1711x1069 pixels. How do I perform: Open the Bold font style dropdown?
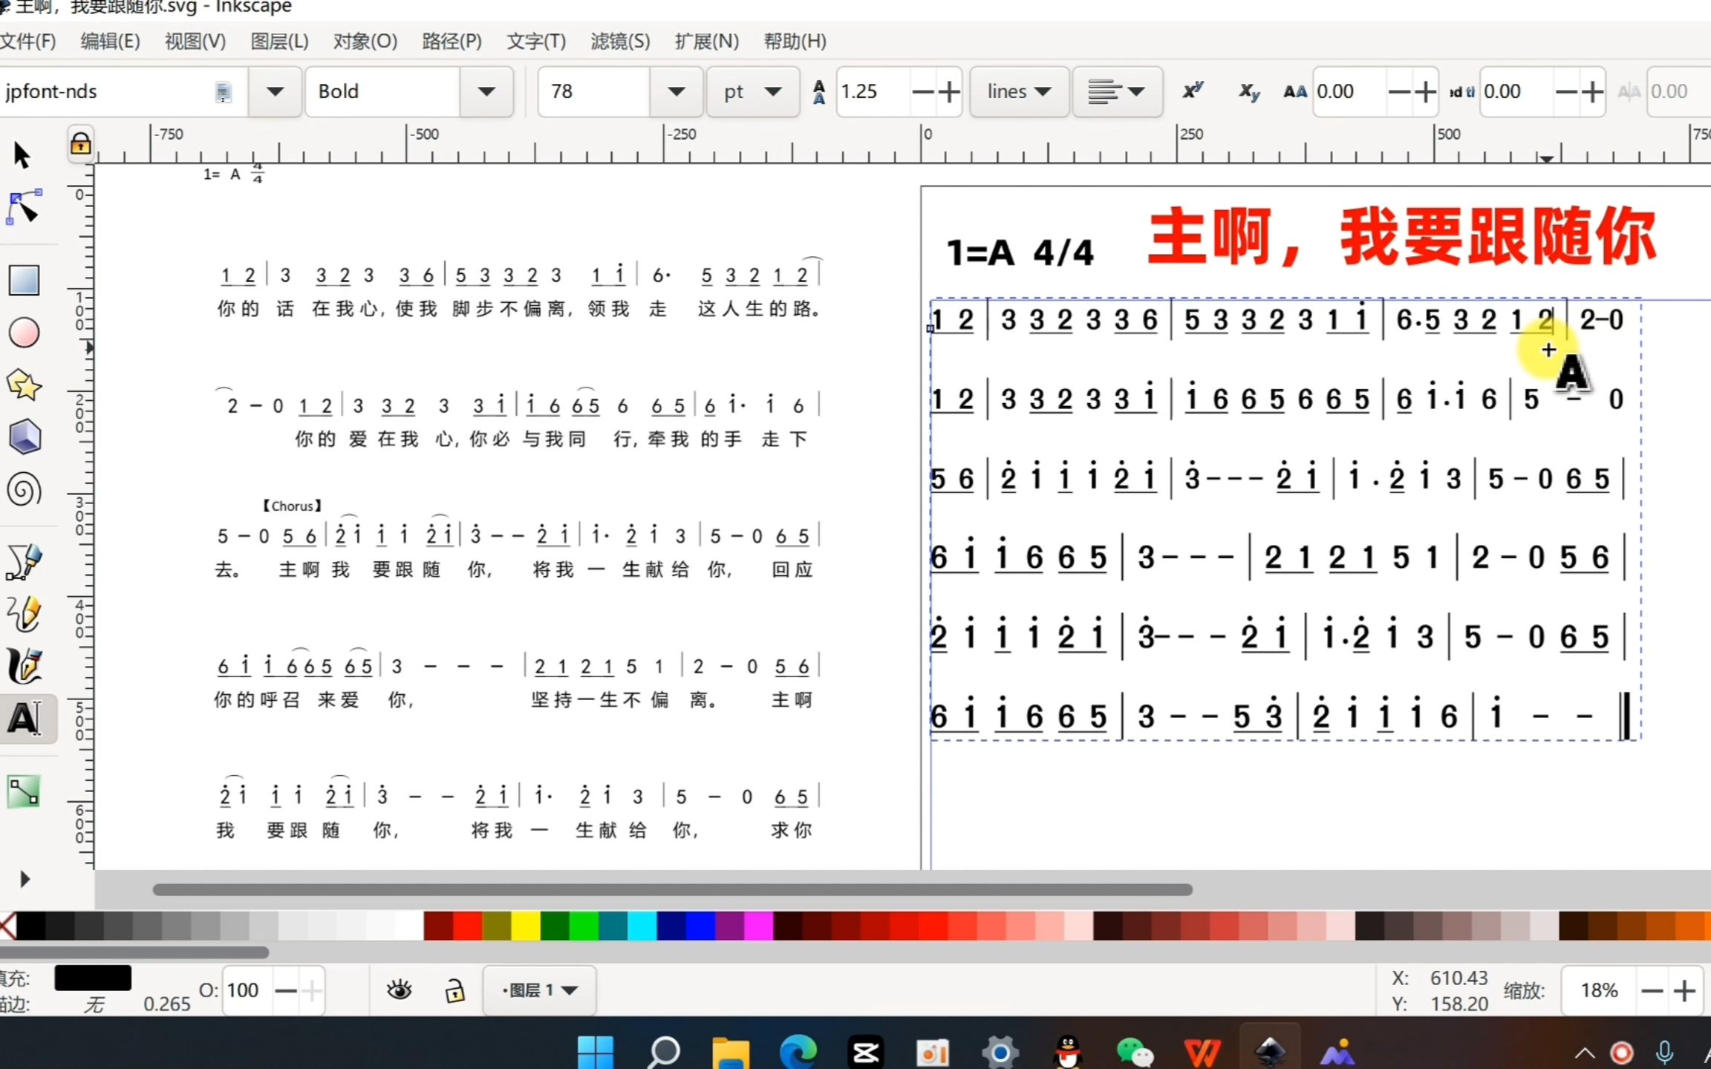(x=486, y=91)
